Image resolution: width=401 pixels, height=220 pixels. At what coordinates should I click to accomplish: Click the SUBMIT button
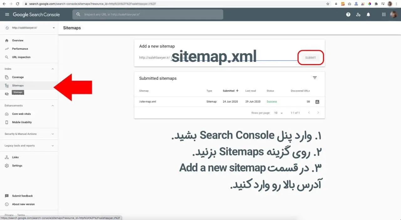coord(310,58)
